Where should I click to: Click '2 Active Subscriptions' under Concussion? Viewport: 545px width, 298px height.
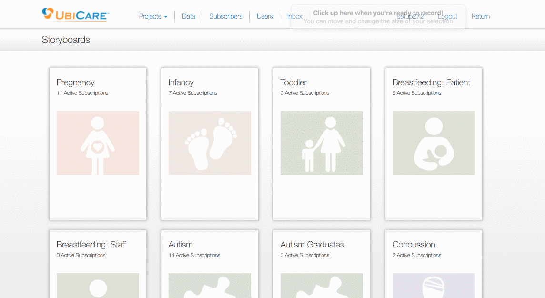click(417, 255)
